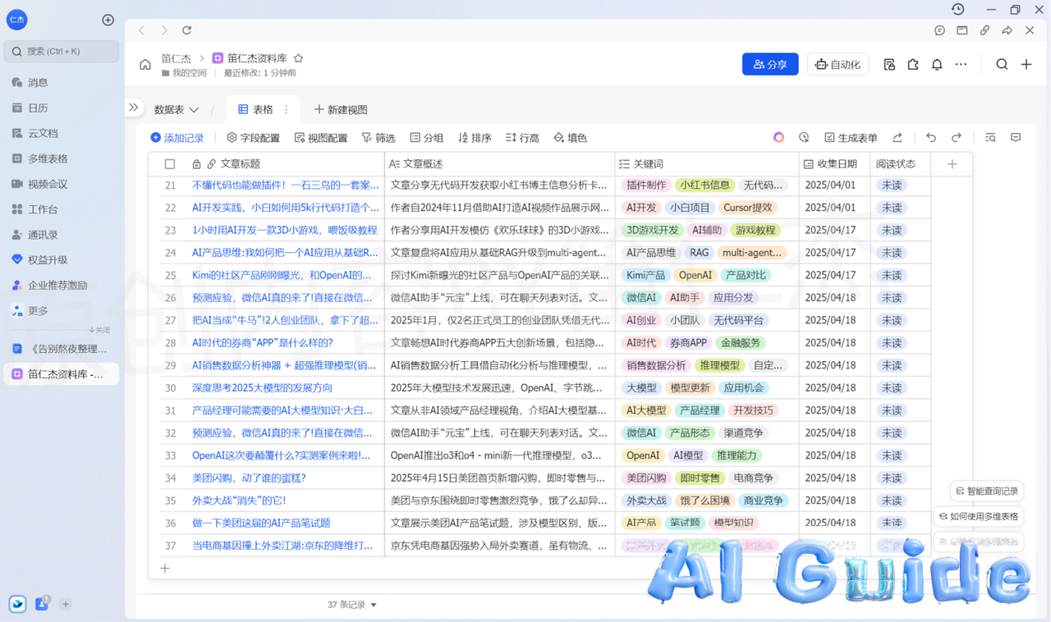Open the 表格 view options menu
Screen dimensions: 1051x622
(287, 109)
